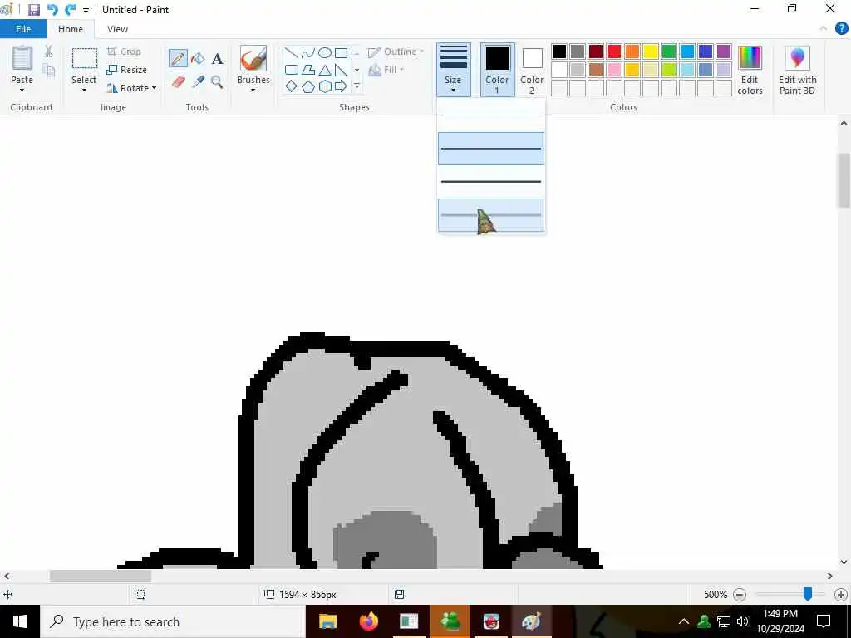This screenshot has width=851, height=638.
Task: Open Paint help question mark
Action: click(841, 29)
